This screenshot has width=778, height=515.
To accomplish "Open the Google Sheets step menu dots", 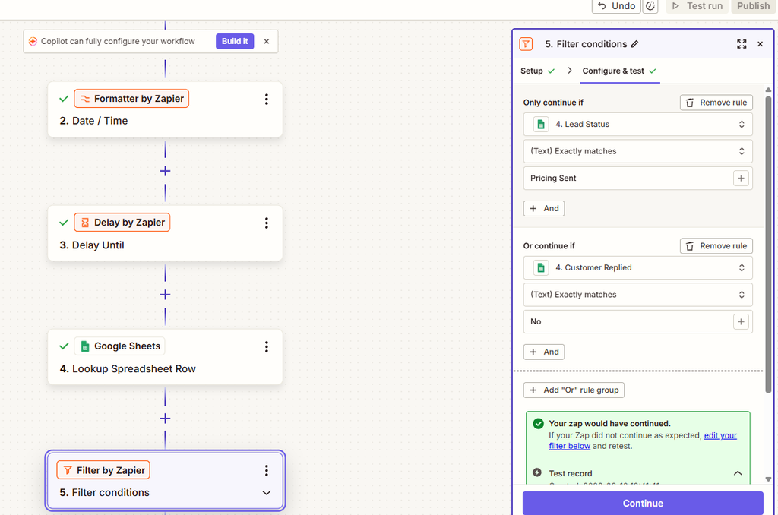I will [267, 346].
